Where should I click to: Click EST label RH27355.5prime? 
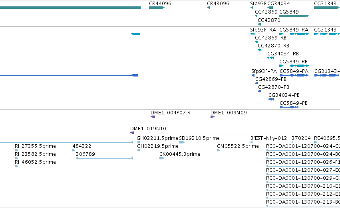click(35, 146)
